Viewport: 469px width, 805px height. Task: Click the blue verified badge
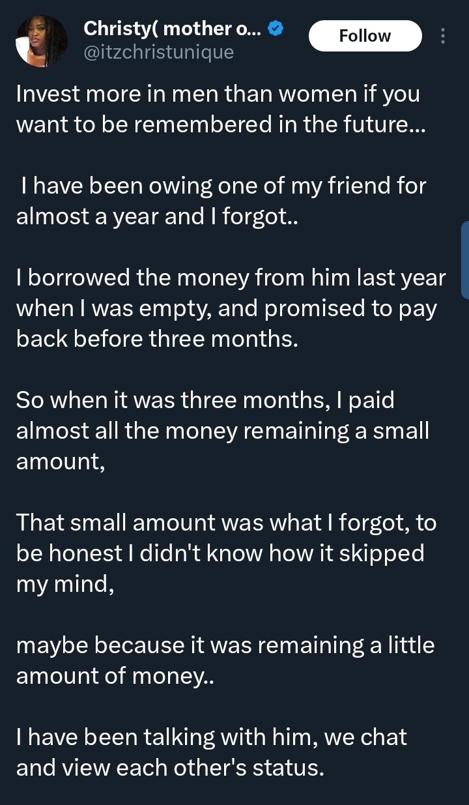[276, 28]
